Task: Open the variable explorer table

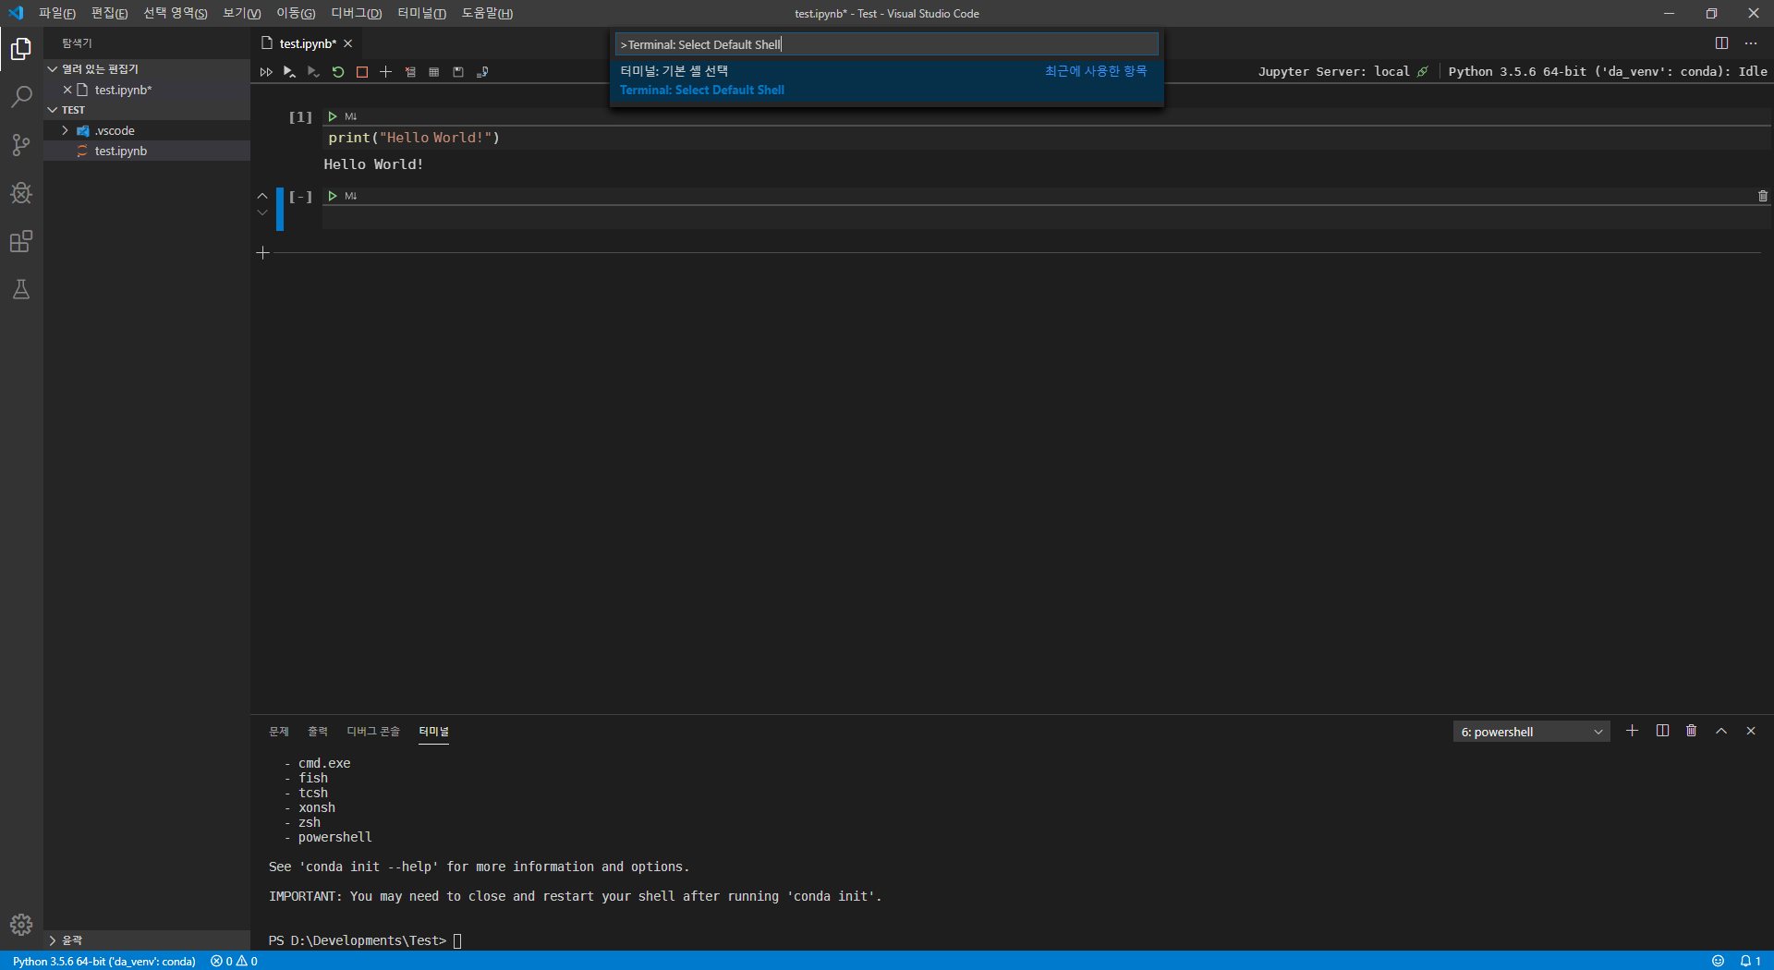Action: (434, 72)
